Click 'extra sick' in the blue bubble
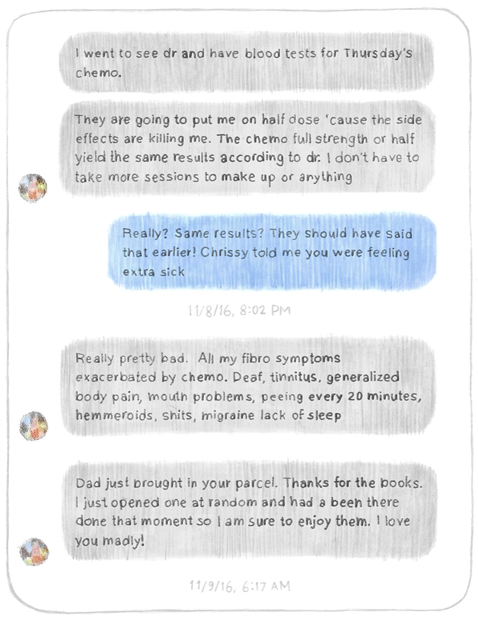 point(154,272)
